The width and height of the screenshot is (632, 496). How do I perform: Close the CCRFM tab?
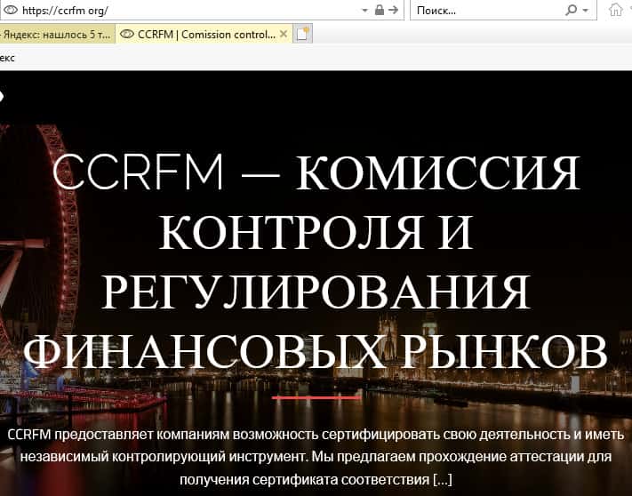(284, 35)
